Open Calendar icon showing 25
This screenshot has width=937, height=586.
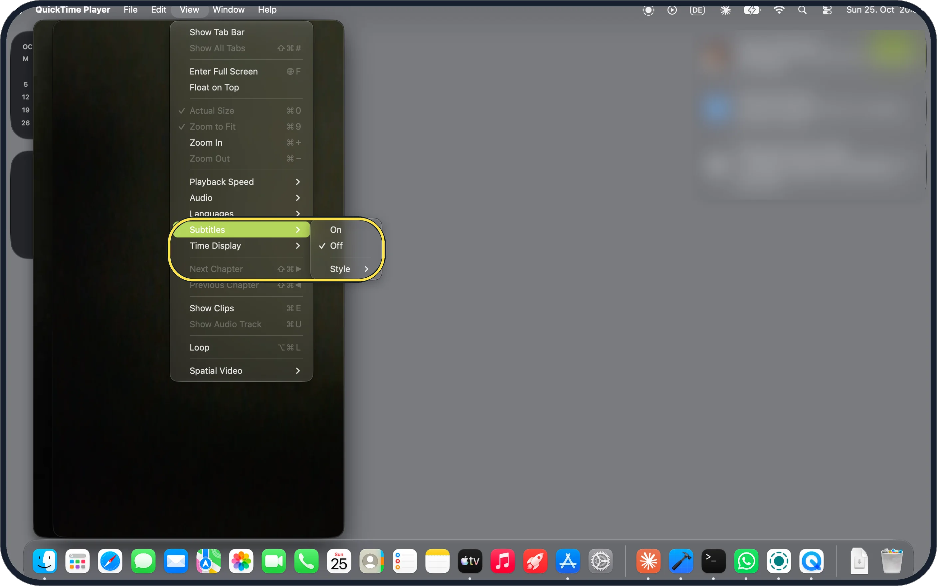pos(339,561)
